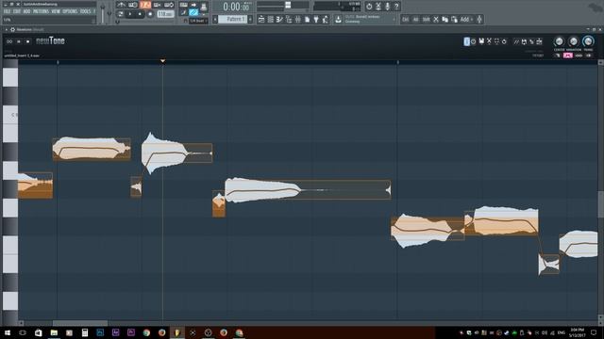Open the VIEW menu
This screenshot has width=604, height=339.
56,11
